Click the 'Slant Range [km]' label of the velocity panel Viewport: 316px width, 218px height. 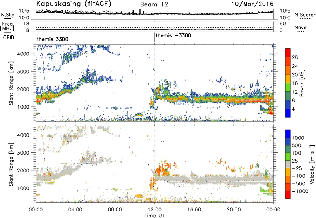click(11, 164)
